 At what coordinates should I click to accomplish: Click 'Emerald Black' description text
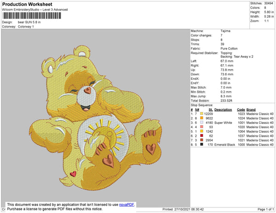224,145
